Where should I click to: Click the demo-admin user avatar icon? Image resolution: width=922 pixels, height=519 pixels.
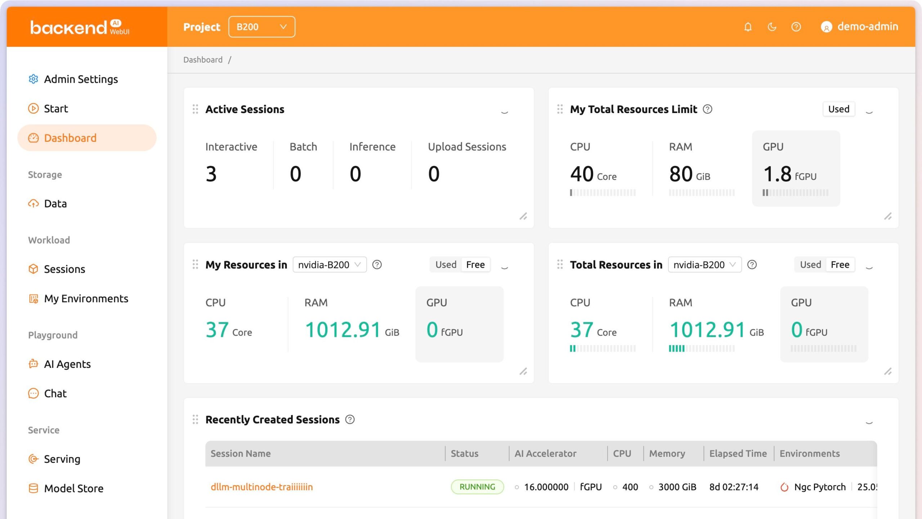[x=826, y=27]
